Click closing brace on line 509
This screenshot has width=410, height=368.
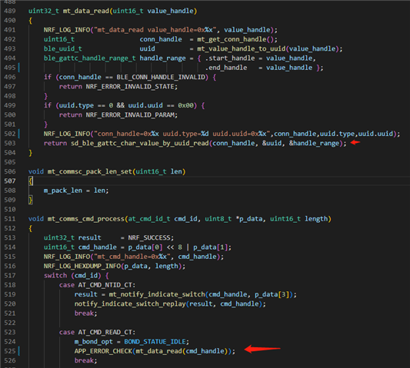pyautogui.click(x=31, y=200)
